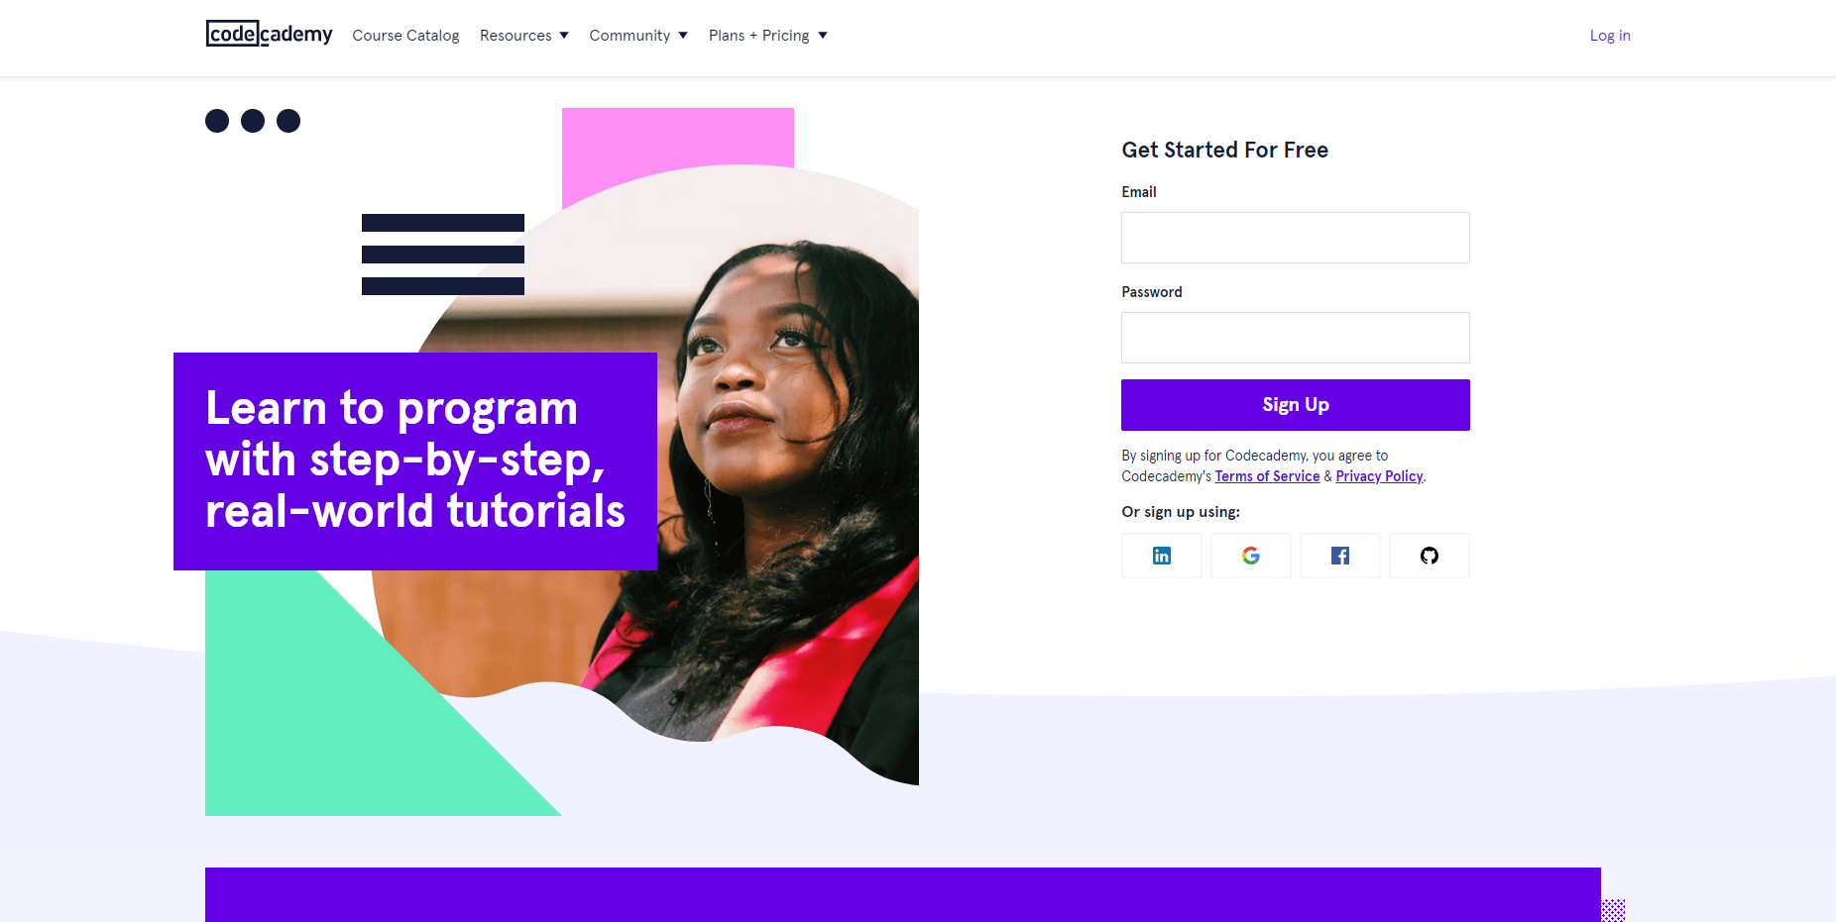
Task: Expand the Resources dropdown menu
Action: pyautogui.click(x=524, y=36)
